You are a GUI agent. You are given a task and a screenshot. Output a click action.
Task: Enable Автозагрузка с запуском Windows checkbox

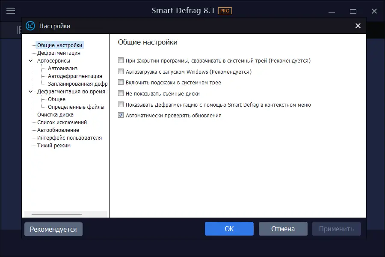pyautogui.click(x=121, y=72)
